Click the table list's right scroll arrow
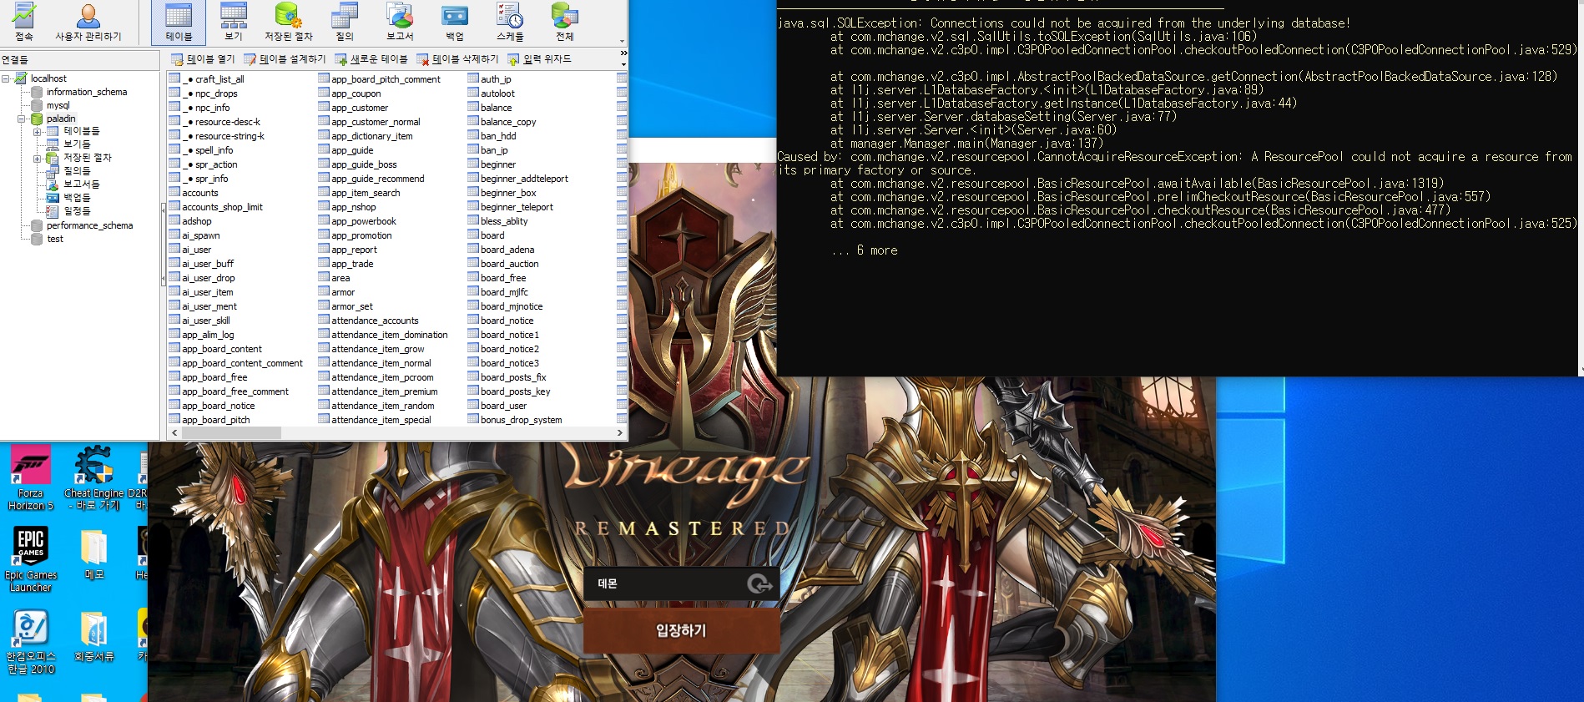This screenshot has width=1584, height=702. pyautogui.click(x=620, y=432)
